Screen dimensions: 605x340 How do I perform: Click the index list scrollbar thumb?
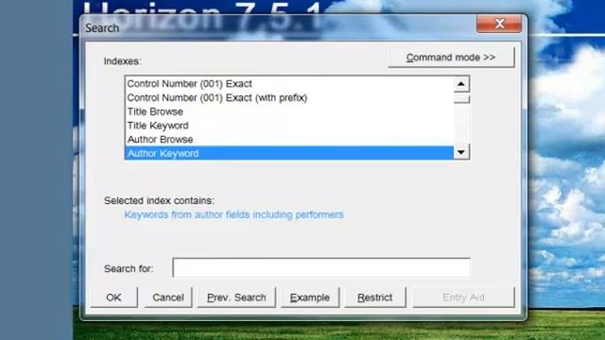[x=461, y=99]
